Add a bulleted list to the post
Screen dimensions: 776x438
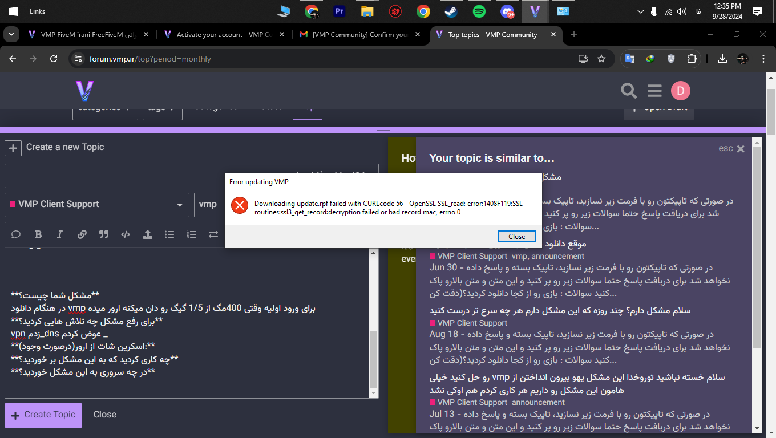click(169, 234)
